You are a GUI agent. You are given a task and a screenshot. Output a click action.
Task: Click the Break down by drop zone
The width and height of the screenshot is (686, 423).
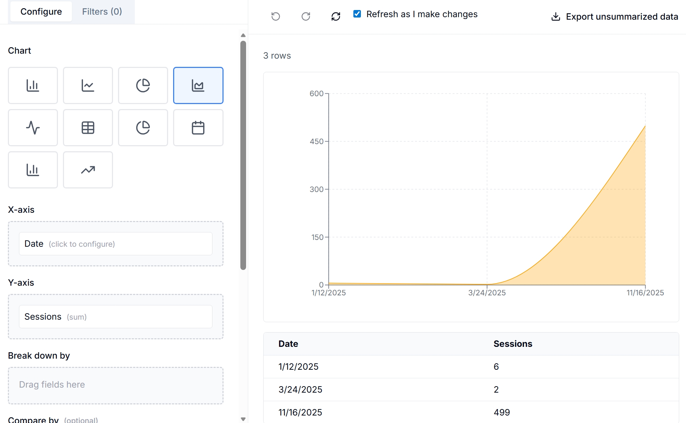115,385
